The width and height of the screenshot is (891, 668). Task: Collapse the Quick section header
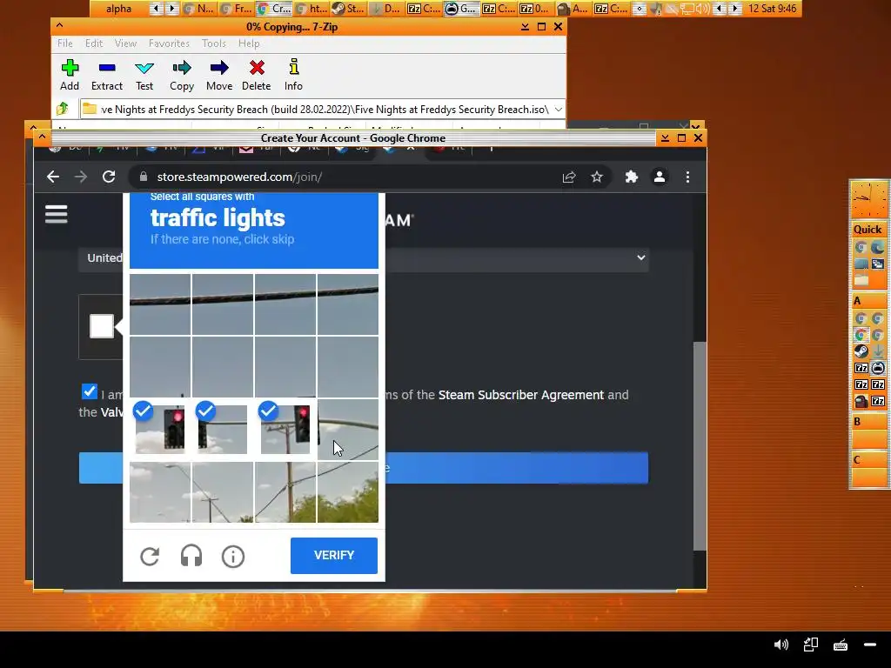868,230
